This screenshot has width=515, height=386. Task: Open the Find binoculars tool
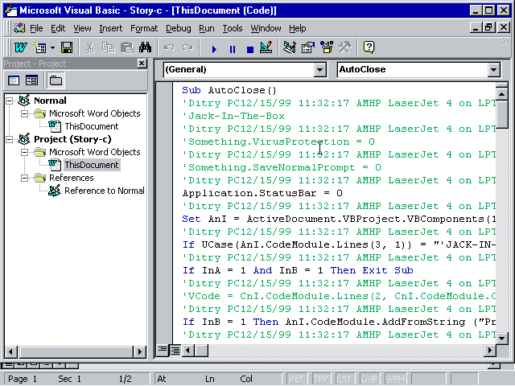145,47
